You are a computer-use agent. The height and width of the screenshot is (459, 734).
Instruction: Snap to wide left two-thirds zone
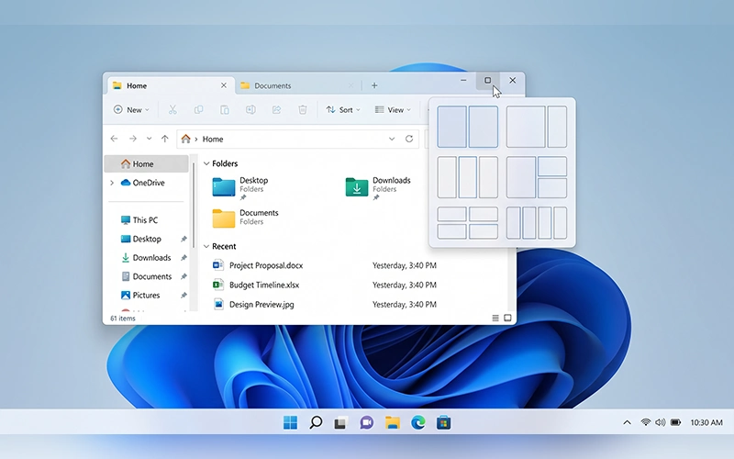[x=526, y=127]
